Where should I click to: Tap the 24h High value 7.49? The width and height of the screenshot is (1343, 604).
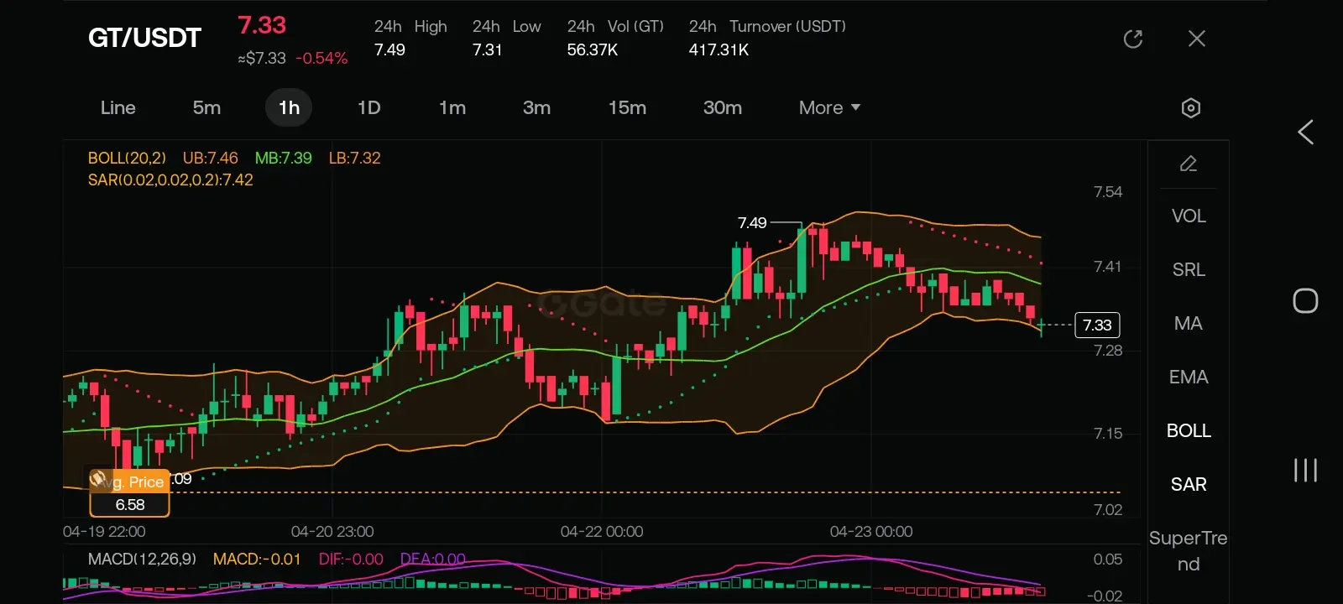[389, 49]
